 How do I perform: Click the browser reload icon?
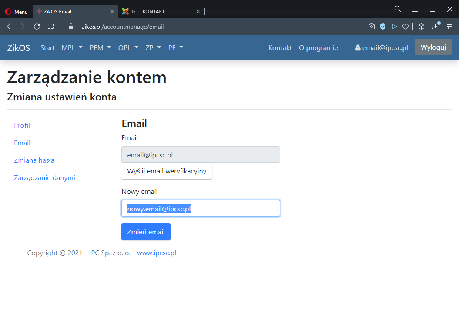pos(37,27)
